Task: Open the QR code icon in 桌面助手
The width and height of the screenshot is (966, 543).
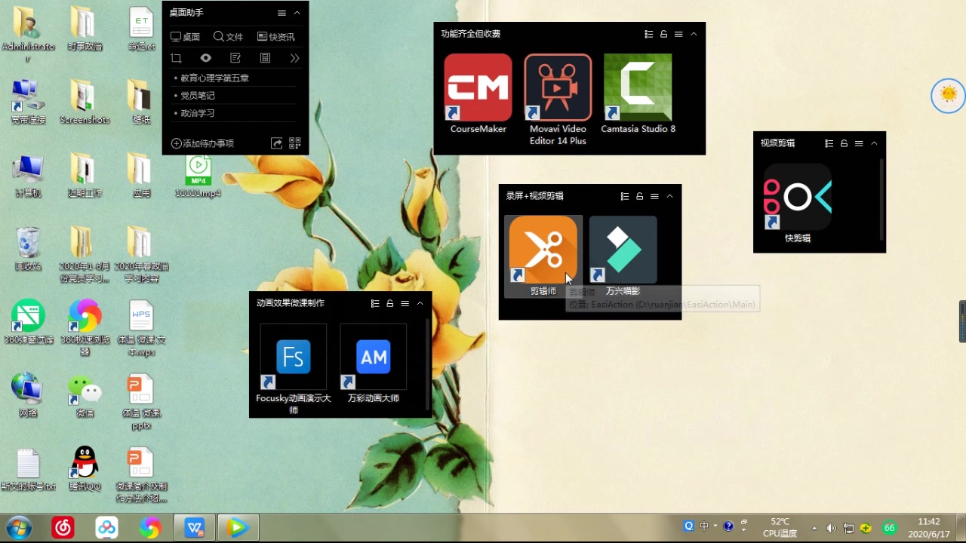Action: [294, 143]
